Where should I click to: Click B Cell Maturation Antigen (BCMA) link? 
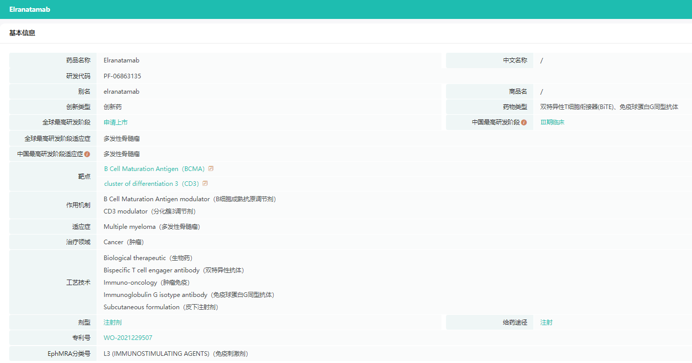pyautogui.click(x=154, y=169)
